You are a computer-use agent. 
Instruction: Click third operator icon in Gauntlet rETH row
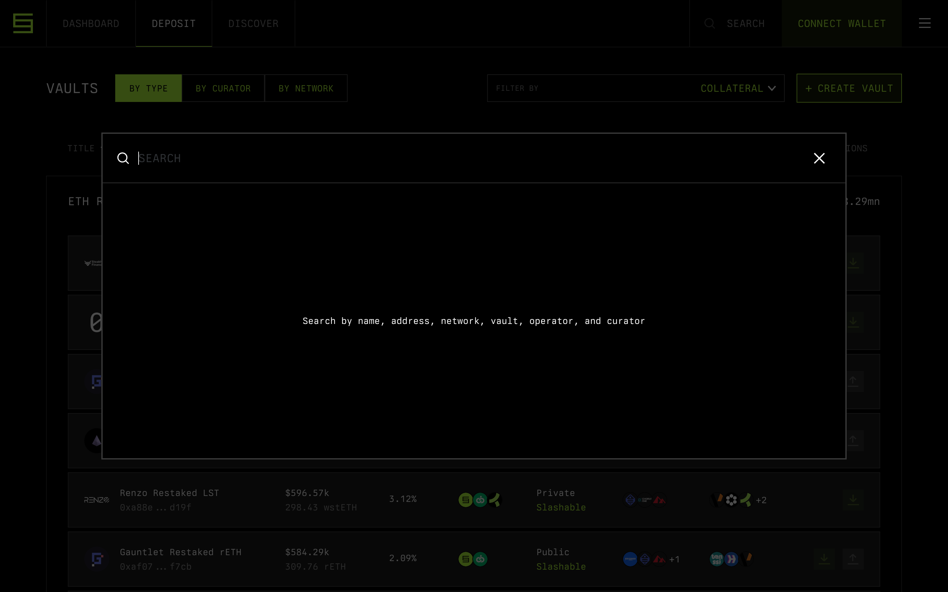click(x=746, y=559)
